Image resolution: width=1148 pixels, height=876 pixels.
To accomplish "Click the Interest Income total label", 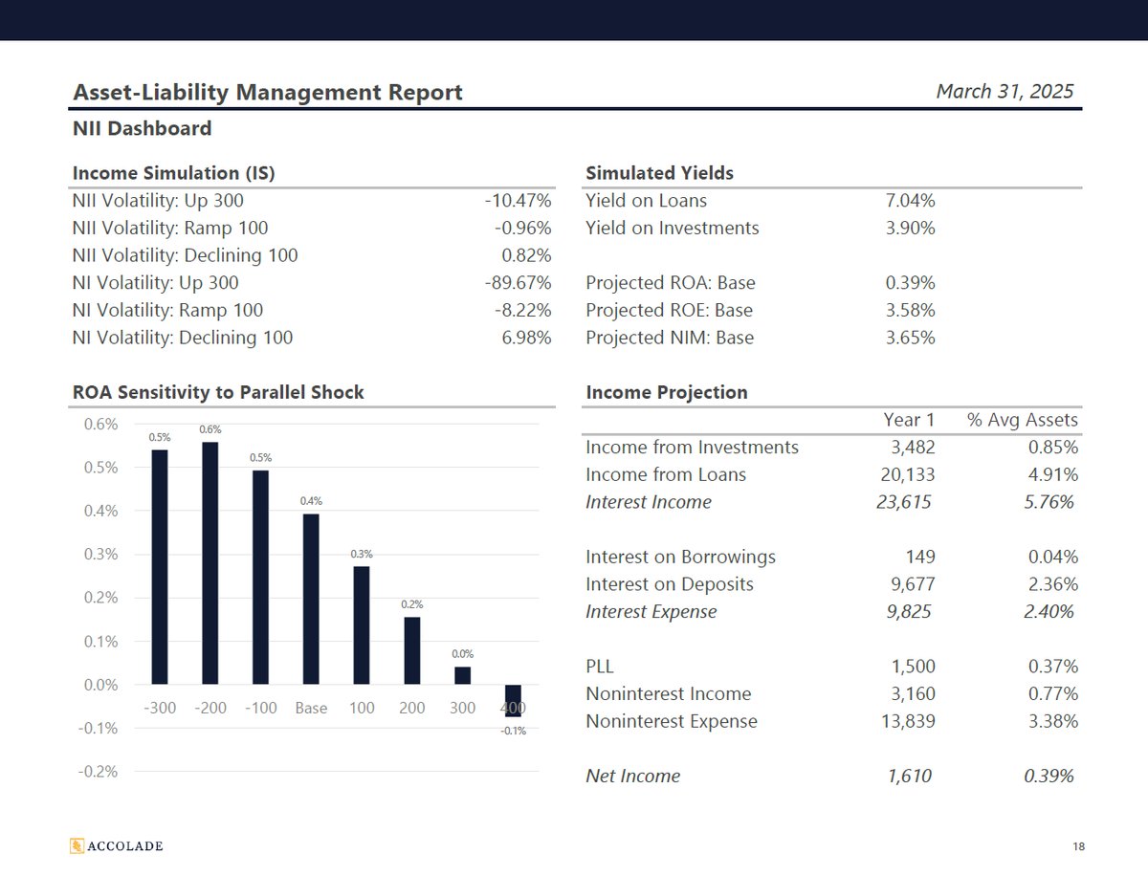I will point(649,502).
